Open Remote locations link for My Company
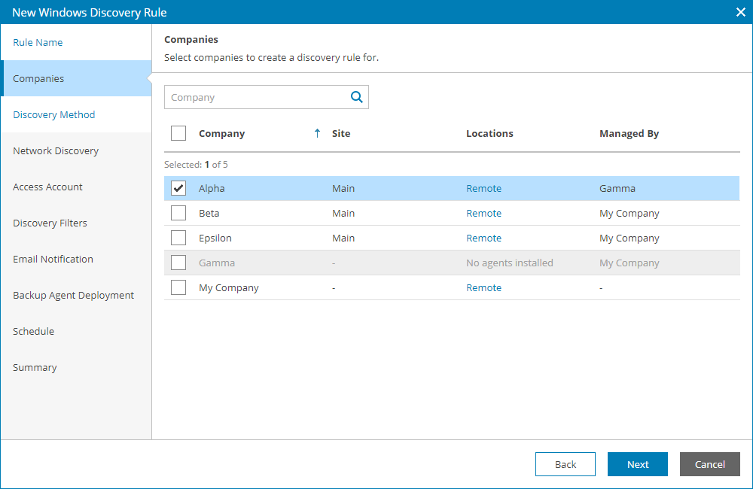The height and width of the screenshot is (489, 753). click(x=483, y=288)
